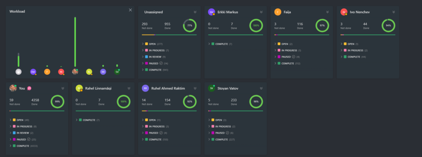422x157 pixels.
Task: Collapse the Ivo Nenchev card
Action: click(394, 12)
